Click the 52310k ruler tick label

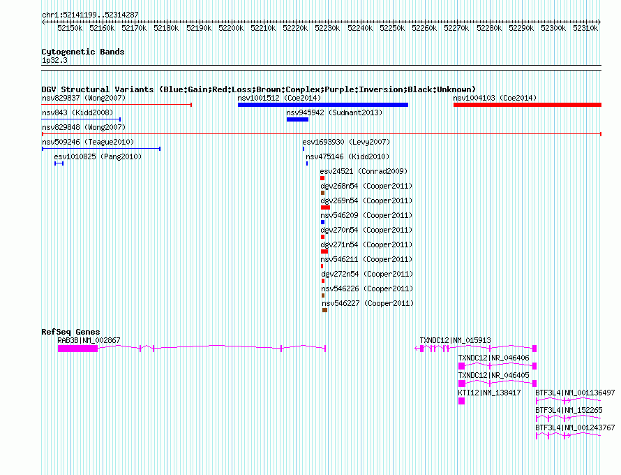tap(585, 28)
